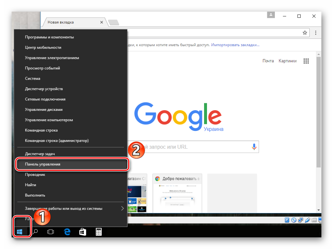Click VirtualBox shared folder status icon

click(x=314, y=220)
